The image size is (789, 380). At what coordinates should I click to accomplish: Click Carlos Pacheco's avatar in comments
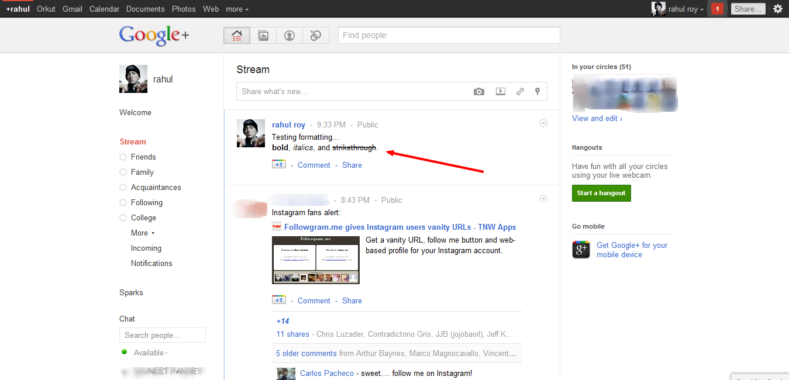[x=286, y=374]
